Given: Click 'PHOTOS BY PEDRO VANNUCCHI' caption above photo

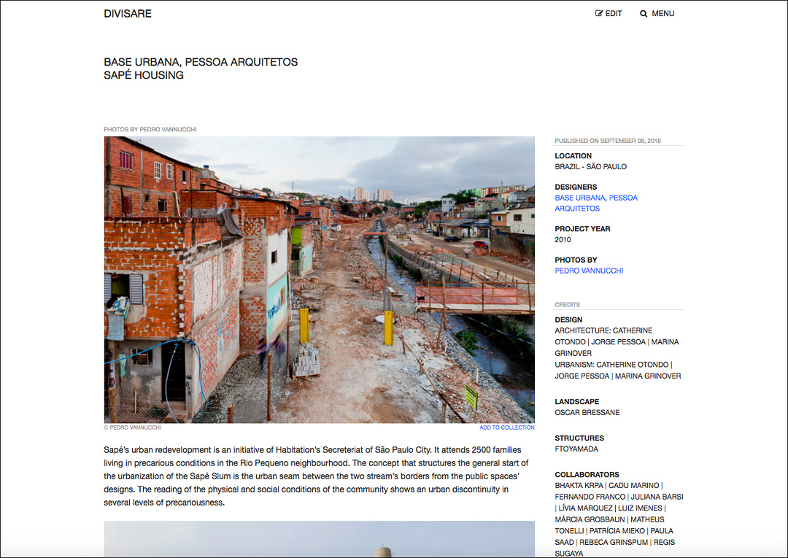Looking at the screenshot, I should [x=150, y=130].
